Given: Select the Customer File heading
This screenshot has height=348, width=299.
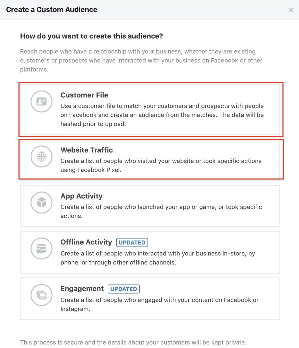Looking at the screenshot, I should [x=84, y=95].
